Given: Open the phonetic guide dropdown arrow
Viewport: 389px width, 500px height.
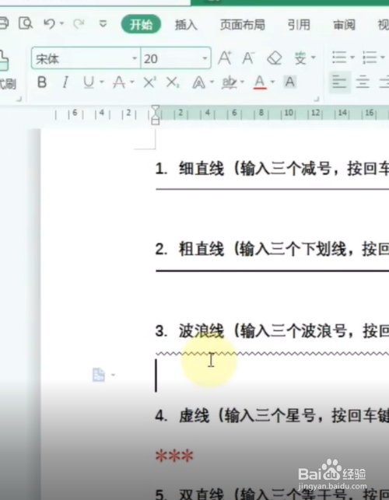Looking at the screenshot, I should 314,58.
